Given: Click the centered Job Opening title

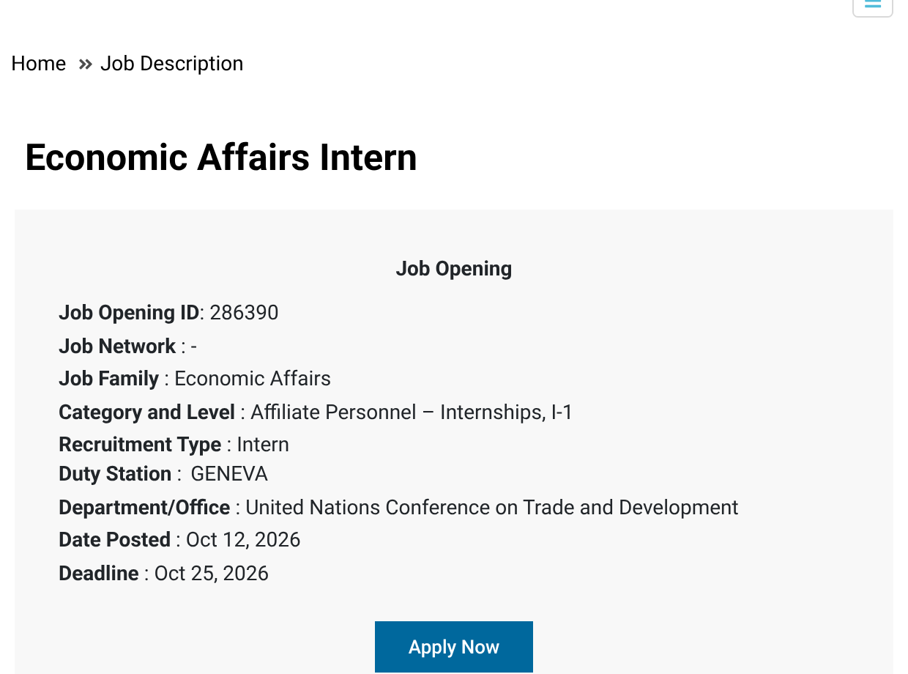Looking at the screenshot, I should tap(454, 269).
